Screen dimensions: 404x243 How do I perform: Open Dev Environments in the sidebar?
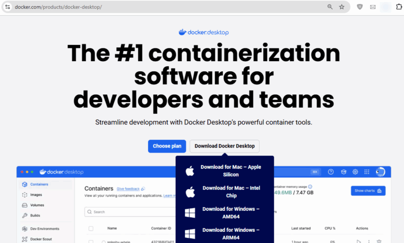[x=44, y=229]
